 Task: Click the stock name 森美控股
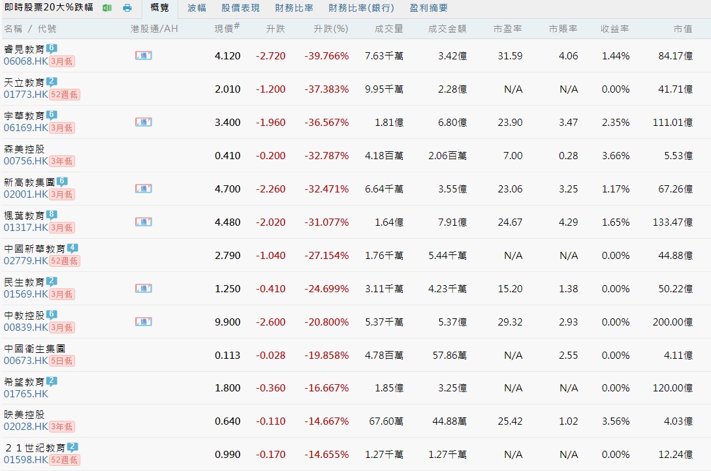coord(24,149)
